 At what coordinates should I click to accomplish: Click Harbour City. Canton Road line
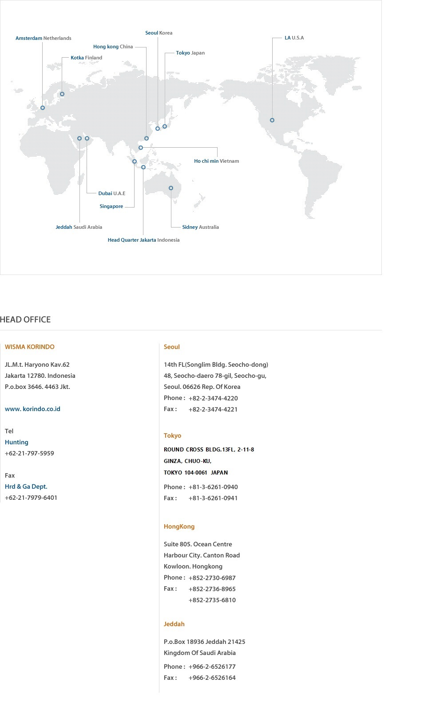(x=202, y=555)
